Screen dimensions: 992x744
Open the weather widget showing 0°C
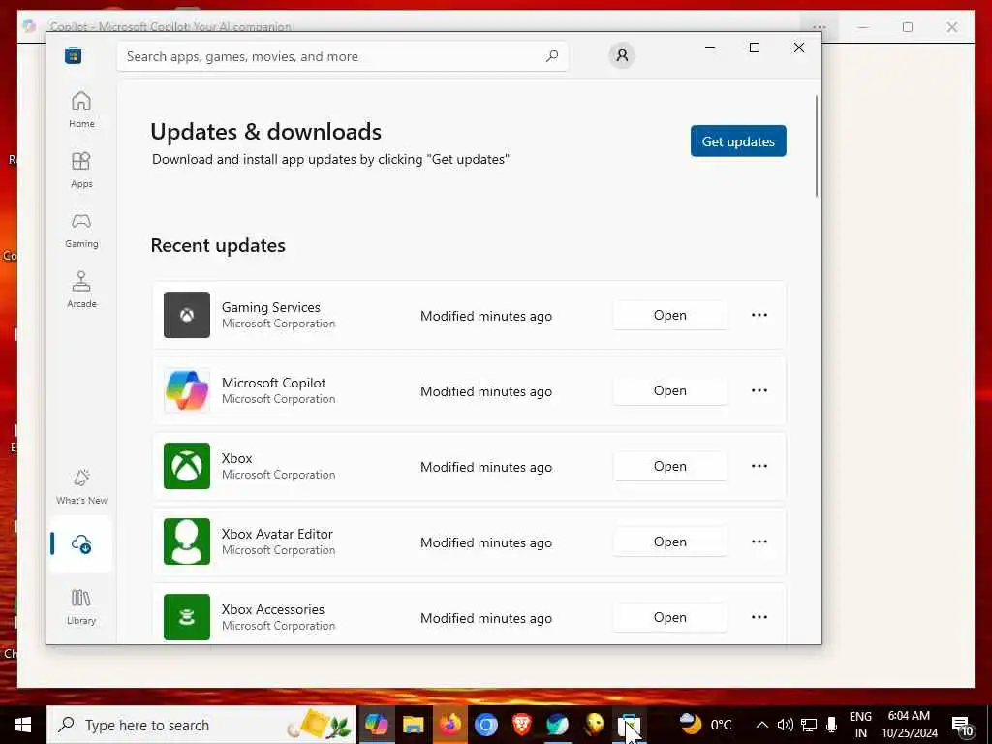[705, 725]
